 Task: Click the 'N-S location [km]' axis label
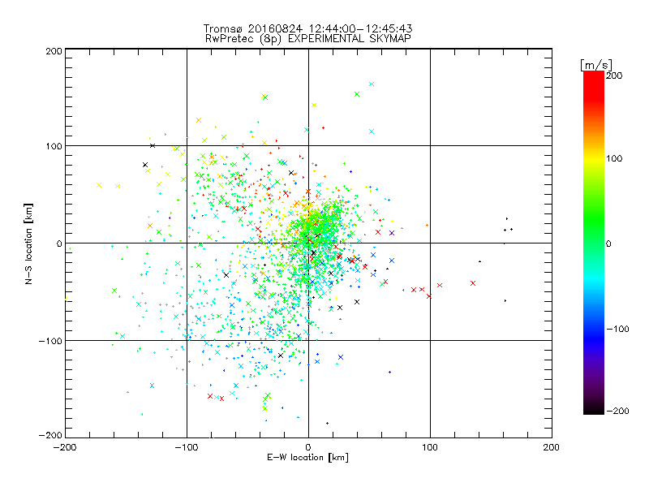pyautogui.click(x=28, y=244)
